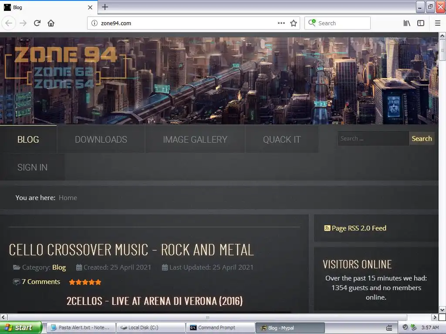Switch to Blog - Mypal taskbar item
This screenshot has height=334, width=446.
click(290, 328)
